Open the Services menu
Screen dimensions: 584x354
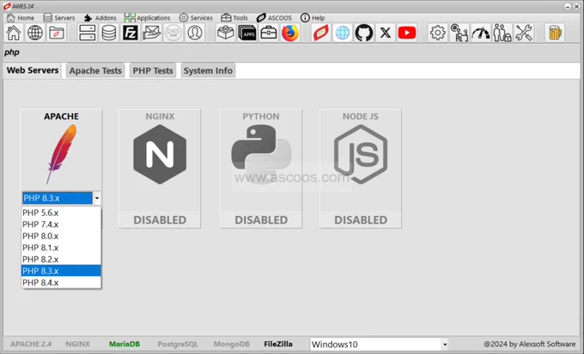[x=196, y=17]
